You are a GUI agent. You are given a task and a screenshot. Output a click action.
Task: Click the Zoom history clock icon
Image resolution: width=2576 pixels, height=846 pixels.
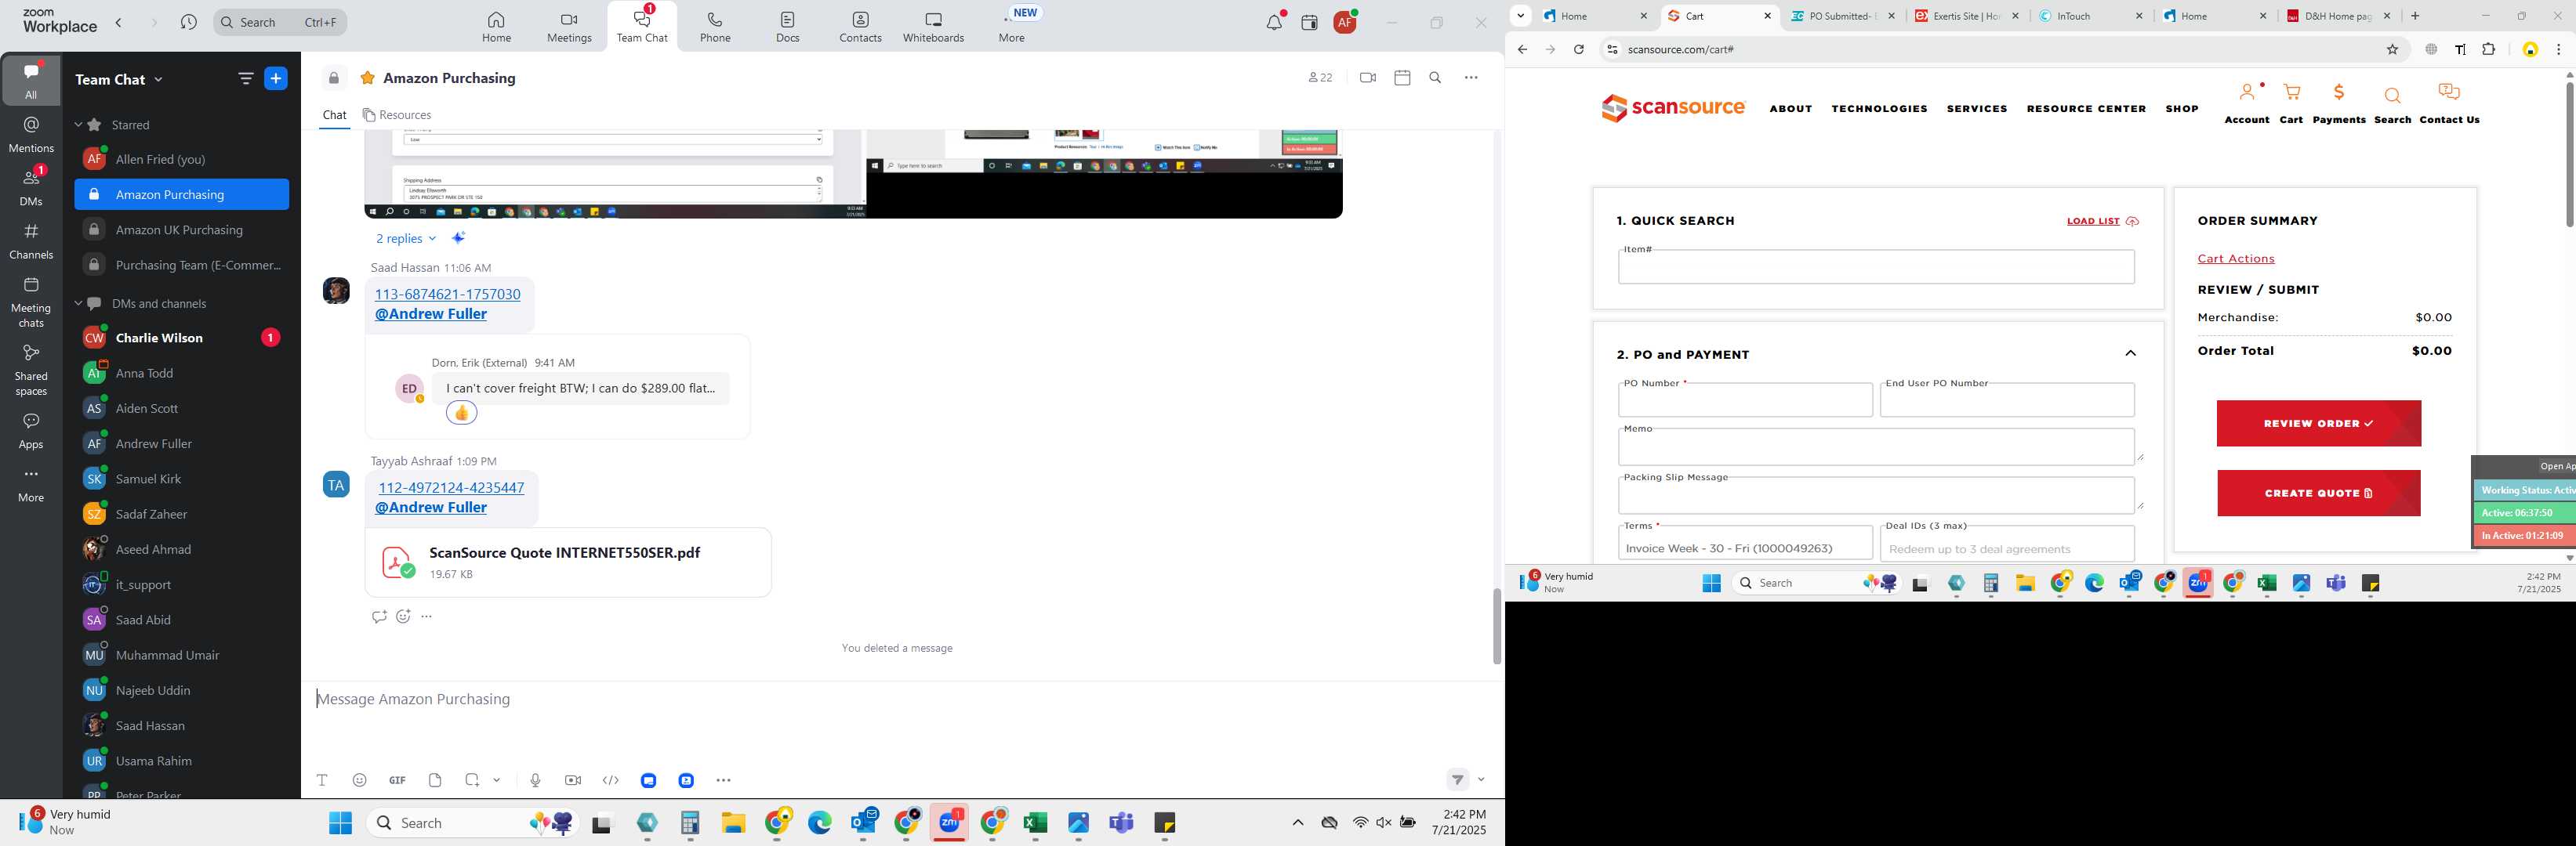pos(188,22)
